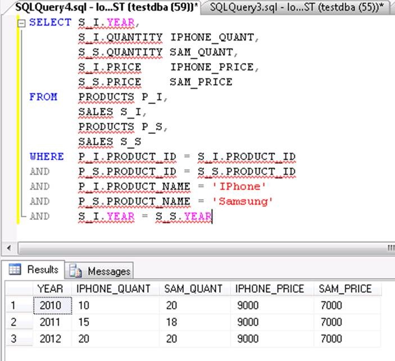Click the SAM_QUANT cell in row 2010
395x361 pixels.
click(195, 305)
